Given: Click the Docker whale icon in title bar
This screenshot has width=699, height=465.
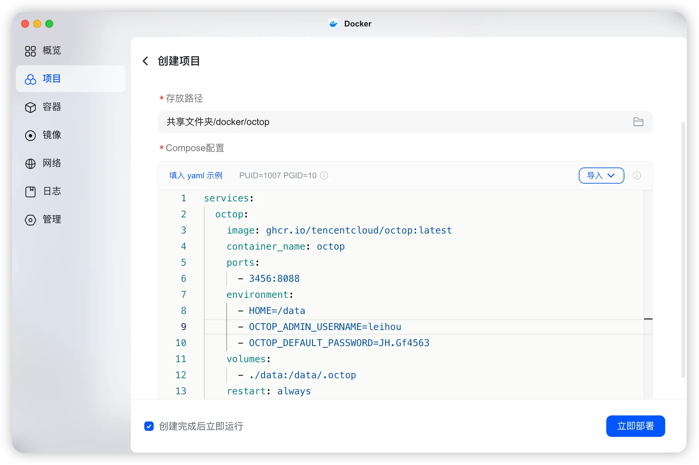Looking at the screenshot, I should click(333, 24).
